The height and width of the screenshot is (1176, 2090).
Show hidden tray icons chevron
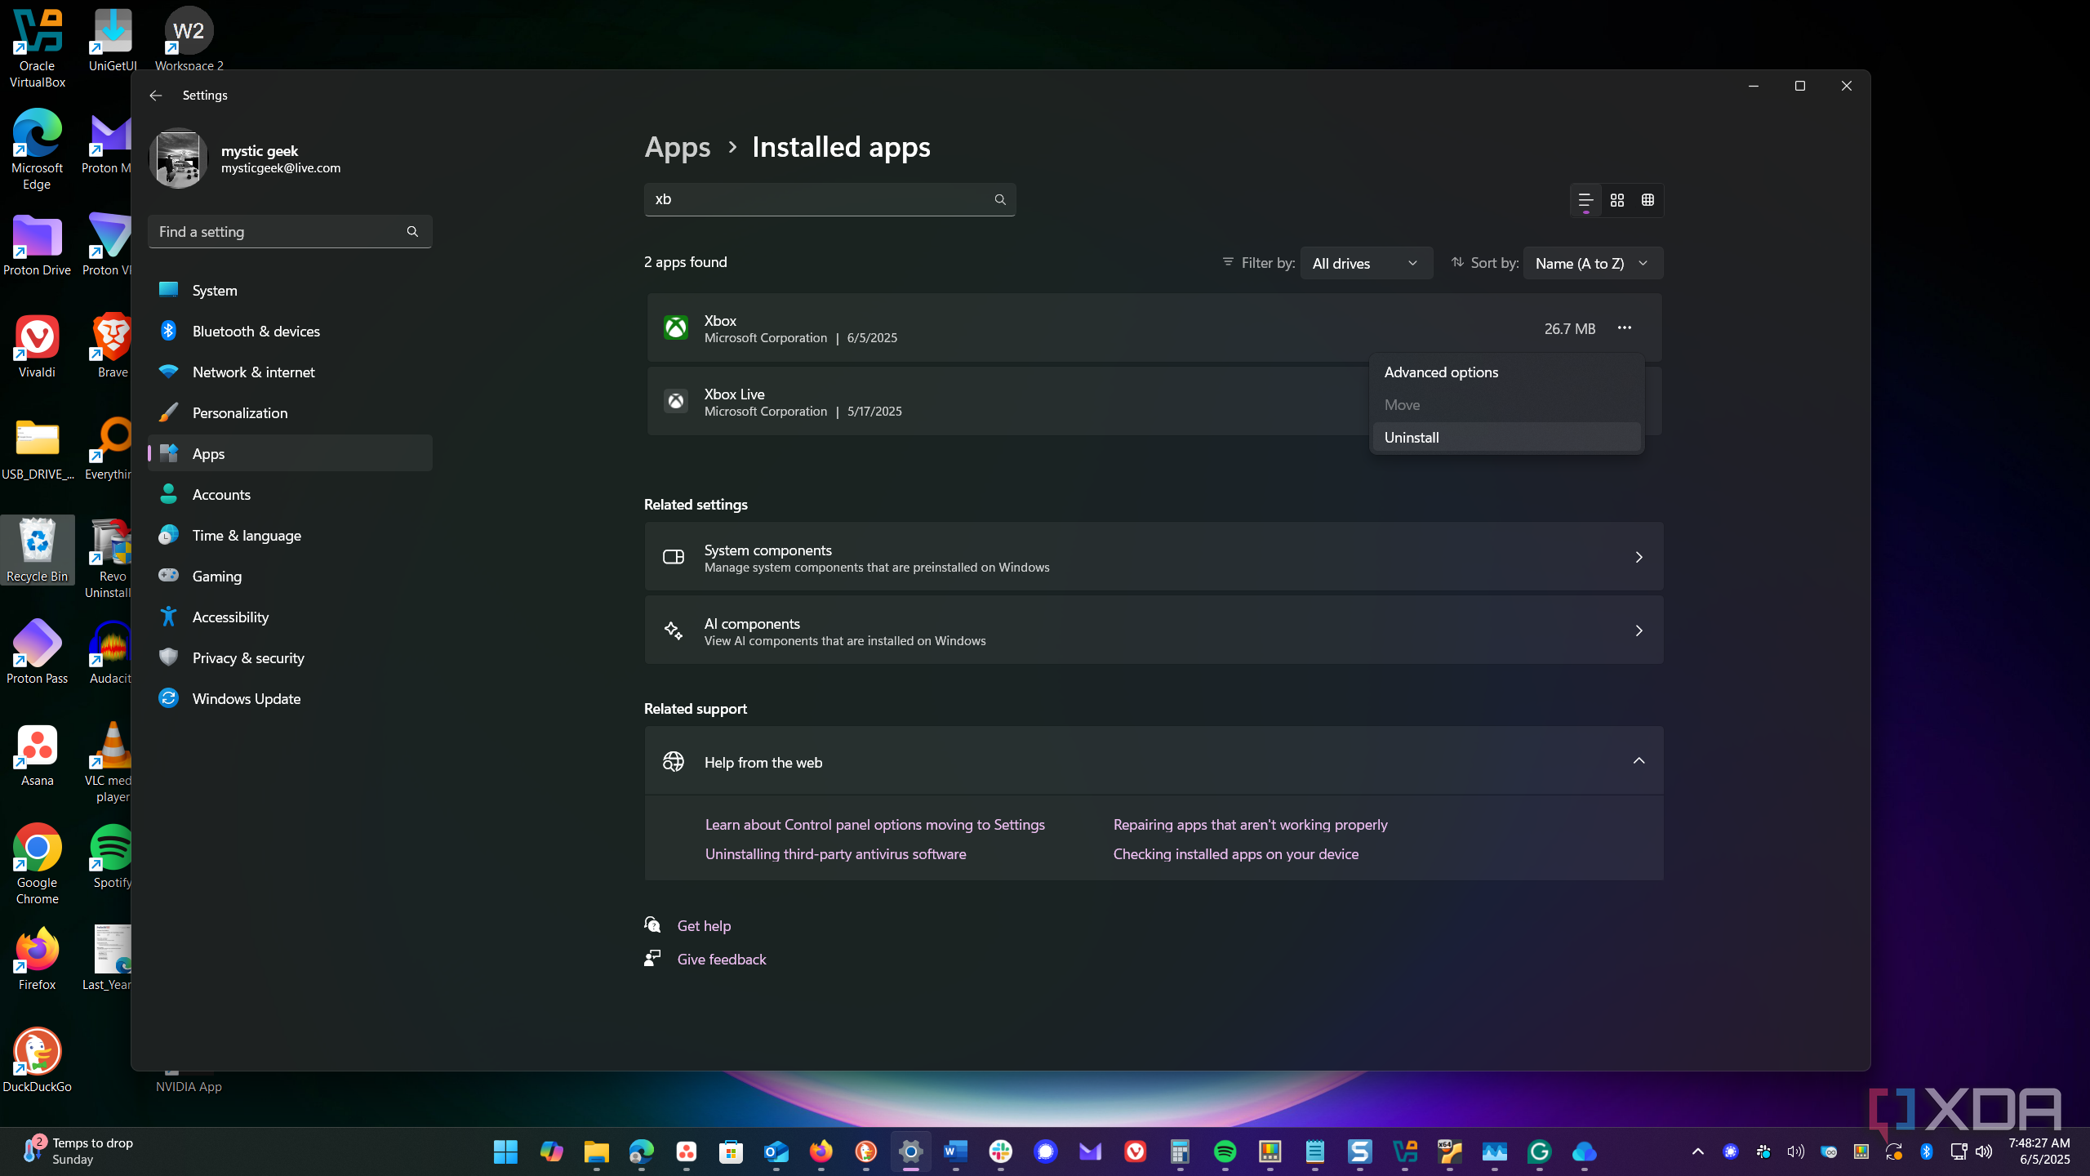coord(1698,1151)
